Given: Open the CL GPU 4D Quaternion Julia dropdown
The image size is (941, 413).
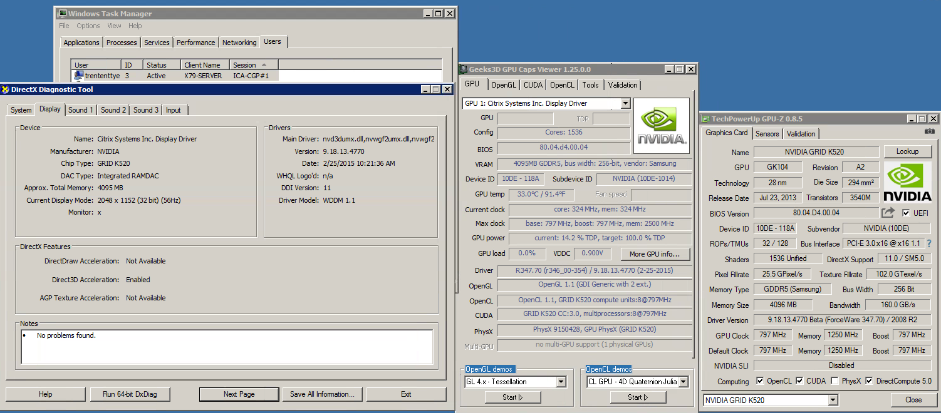Looking at the screenshot, I should (683, 382).
